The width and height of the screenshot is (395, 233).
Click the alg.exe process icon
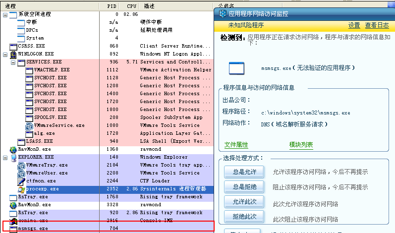tap(29, 133)
